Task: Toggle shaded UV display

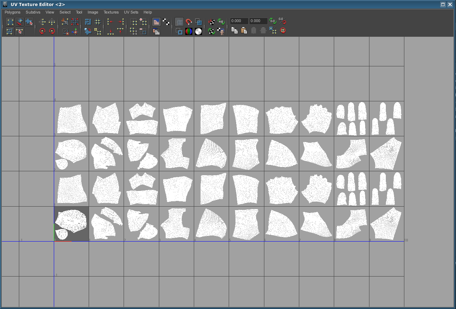Action: click(x=198, y=22)
